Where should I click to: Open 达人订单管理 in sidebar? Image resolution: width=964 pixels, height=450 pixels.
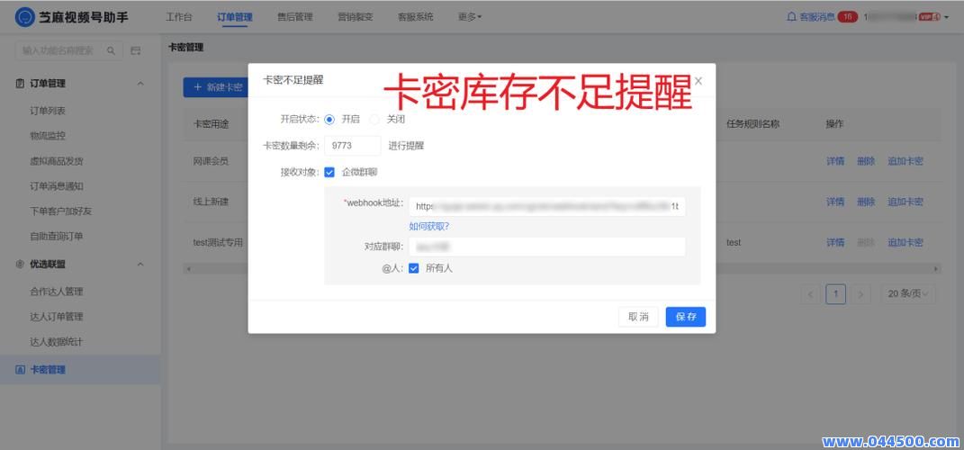coord(57,317)
